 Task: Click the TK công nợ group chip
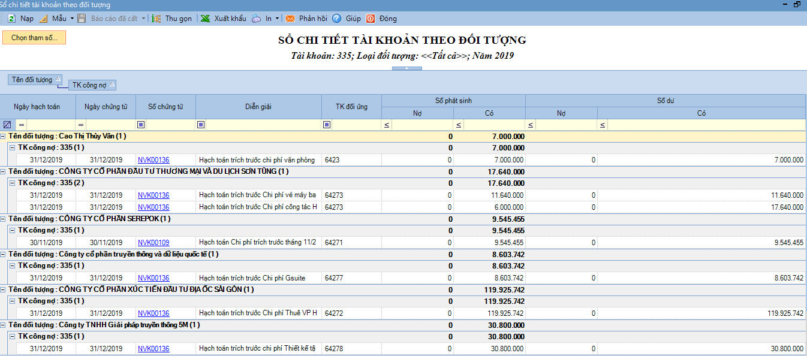pyautogui.click(x=92, y=85)
